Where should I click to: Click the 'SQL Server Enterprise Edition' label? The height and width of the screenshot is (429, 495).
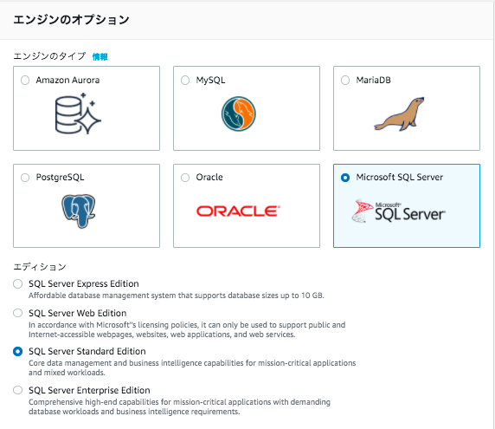click(x=89, y=390)
